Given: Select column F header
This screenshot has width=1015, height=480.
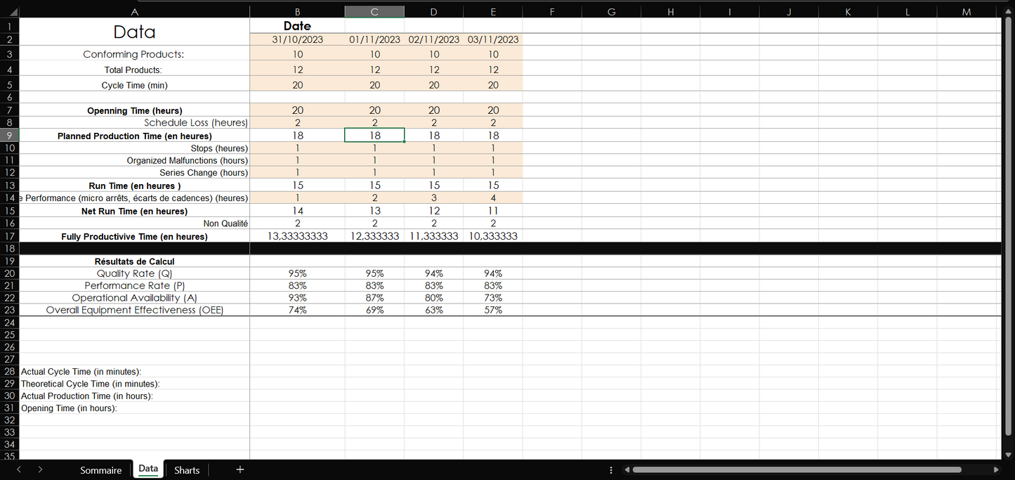Looking at the screenshot, I should [551, 11].
